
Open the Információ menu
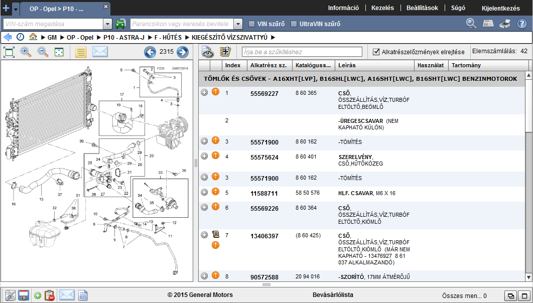[343, 8]
